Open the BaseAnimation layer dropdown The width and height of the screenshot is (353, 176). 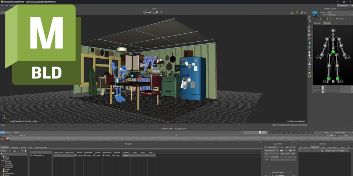click(271, 151)
